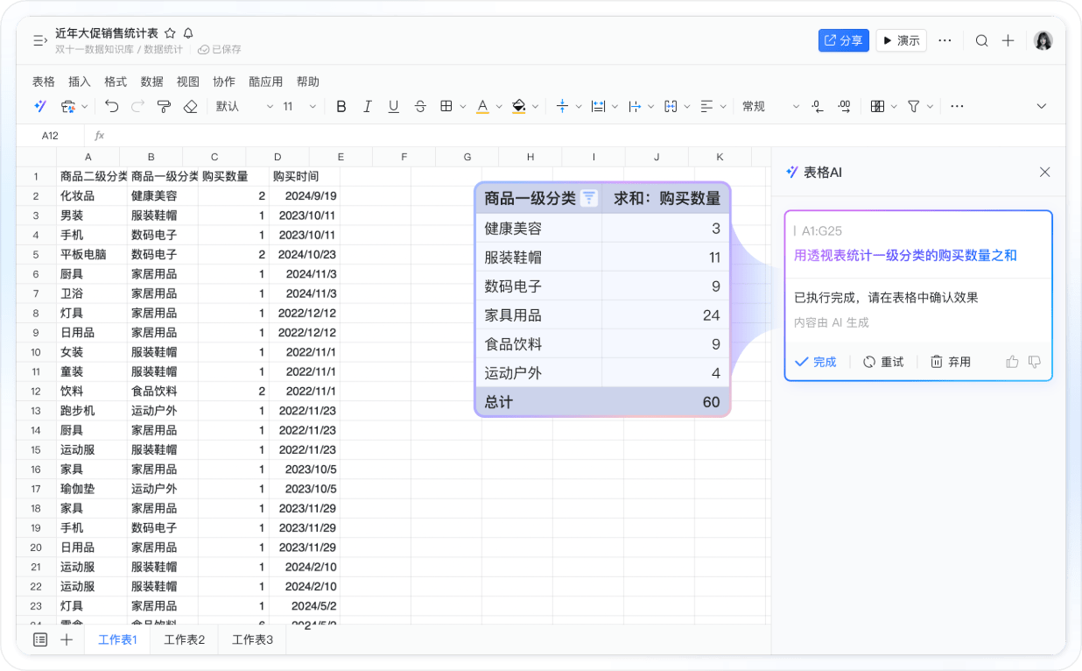Apply the fill color bucket
This screenshot has width=1082, height=671.
pyautogui.click(x=518, y=106)
